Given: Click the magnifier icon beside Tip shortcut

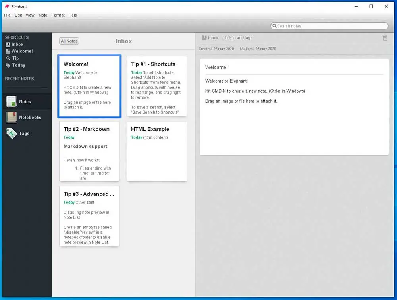Looking at the screenshot, I should pyautogui.click(x=8, y=58).
